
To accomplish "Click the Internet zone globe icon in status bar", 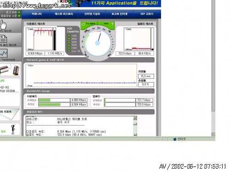I will tap(175, 139).
